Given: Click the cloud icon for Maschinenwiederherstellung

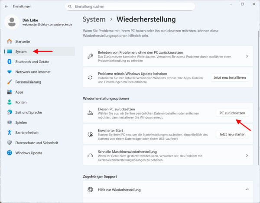Looking at the screenshot, I should (x=90, y=155).
